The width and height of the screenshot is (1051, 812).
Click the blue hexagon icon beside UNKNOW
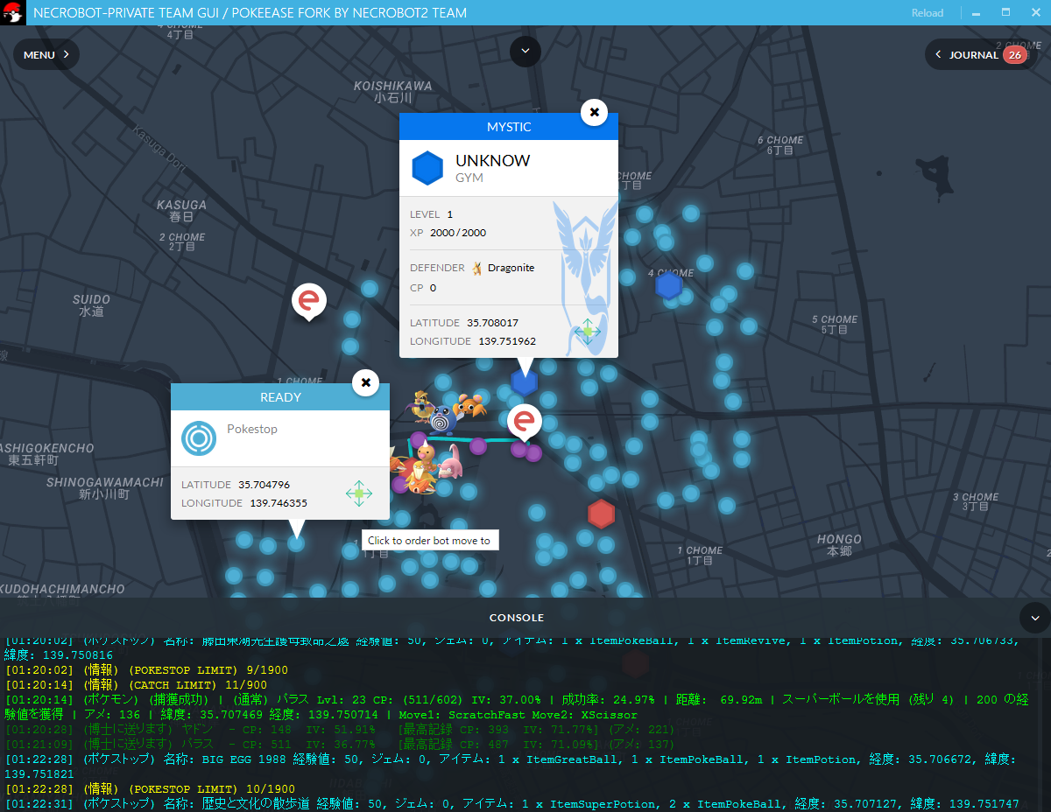428,168
